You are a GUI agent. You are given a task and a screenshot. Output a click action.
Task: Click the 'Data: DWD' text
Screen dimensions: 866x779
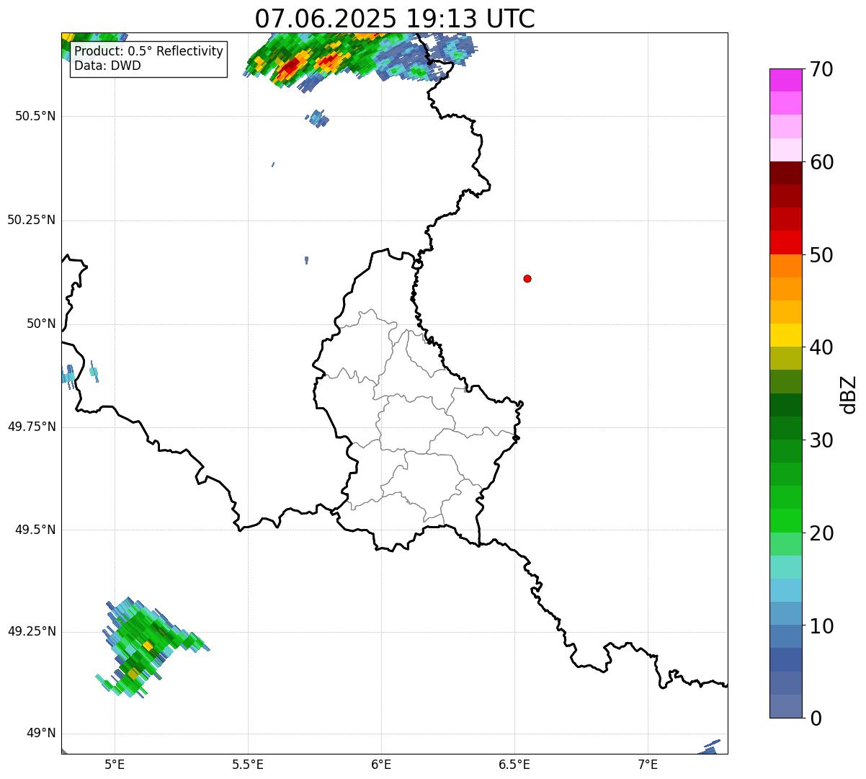107,66
